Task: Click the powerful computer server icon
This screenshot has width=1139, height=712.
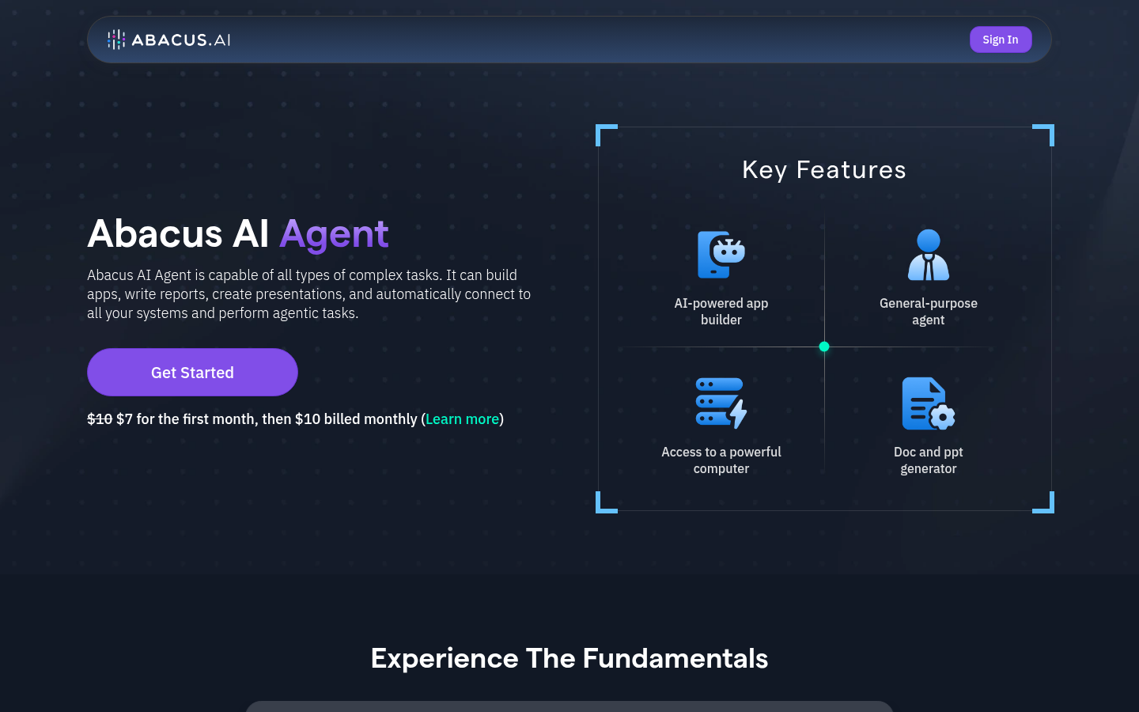Action: click(x=721, y=403)
